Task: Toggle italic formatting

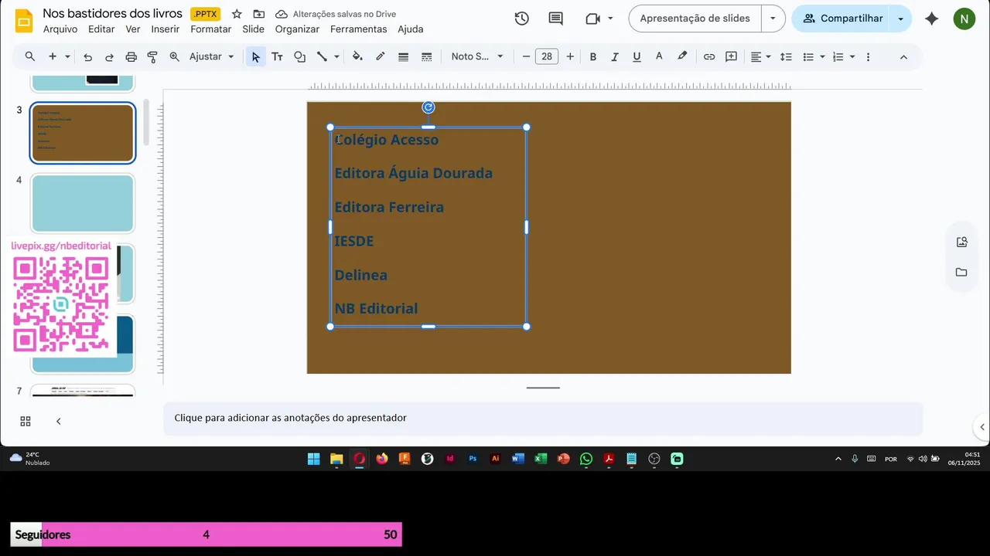Action: click(615, 56)
